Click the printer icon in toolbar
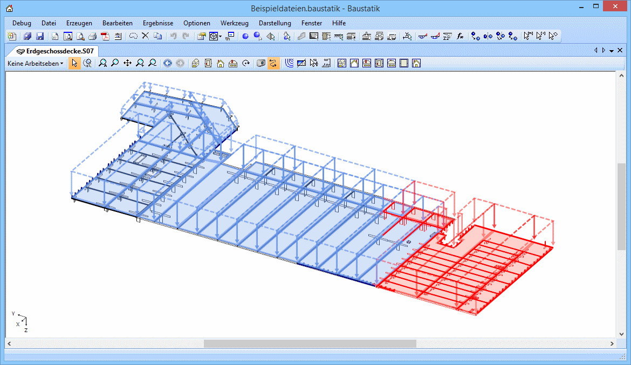This screenshot has width=631, height=365. [x=92, y=37]
